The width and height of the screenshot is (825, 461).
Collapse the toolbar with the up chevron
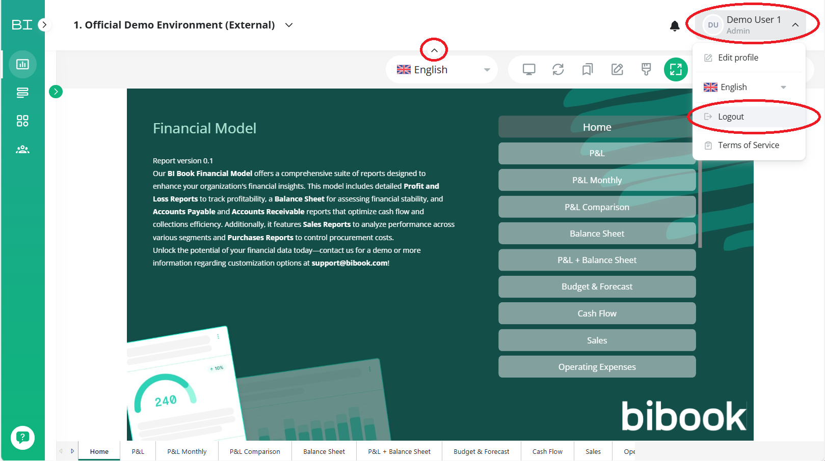pos(434,50)
